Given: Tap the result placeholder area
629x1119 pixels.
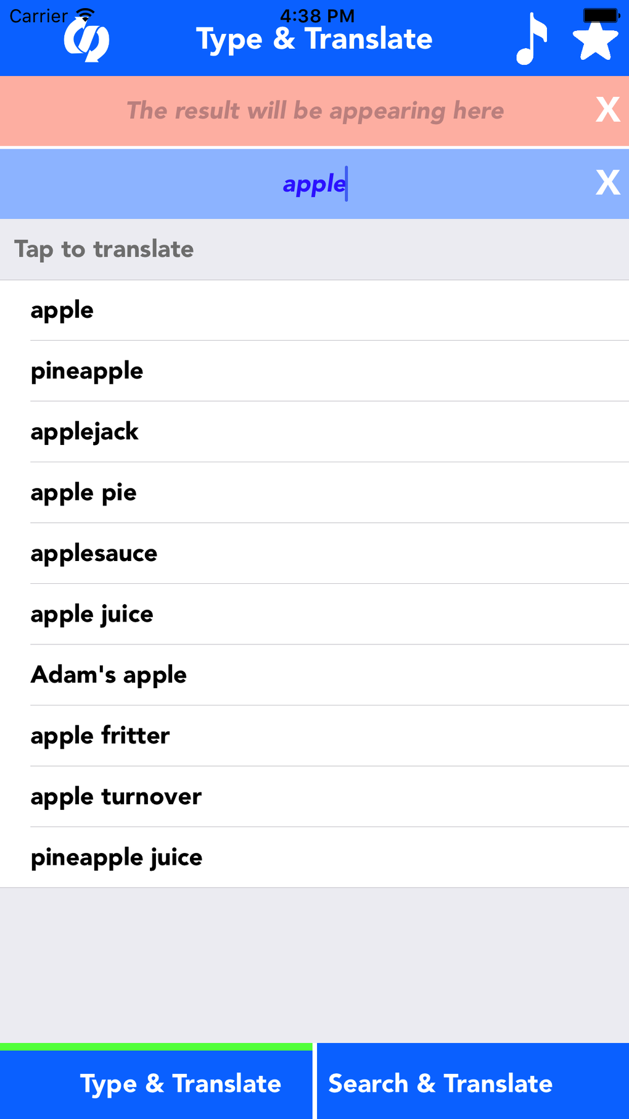Looking at the screenshot, I should (x=314, y=111).
